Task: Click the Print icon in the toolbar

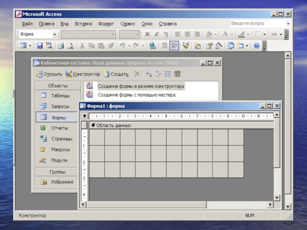Action: [61, 46]
